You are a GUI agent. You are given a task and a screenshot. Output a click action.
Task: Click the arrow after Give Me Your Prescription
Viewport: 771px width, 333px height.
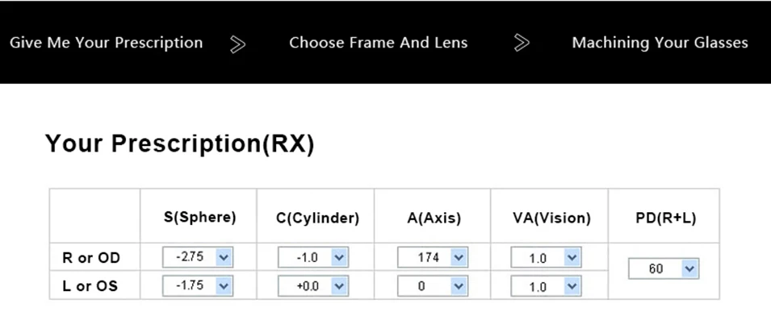(238, 44)
